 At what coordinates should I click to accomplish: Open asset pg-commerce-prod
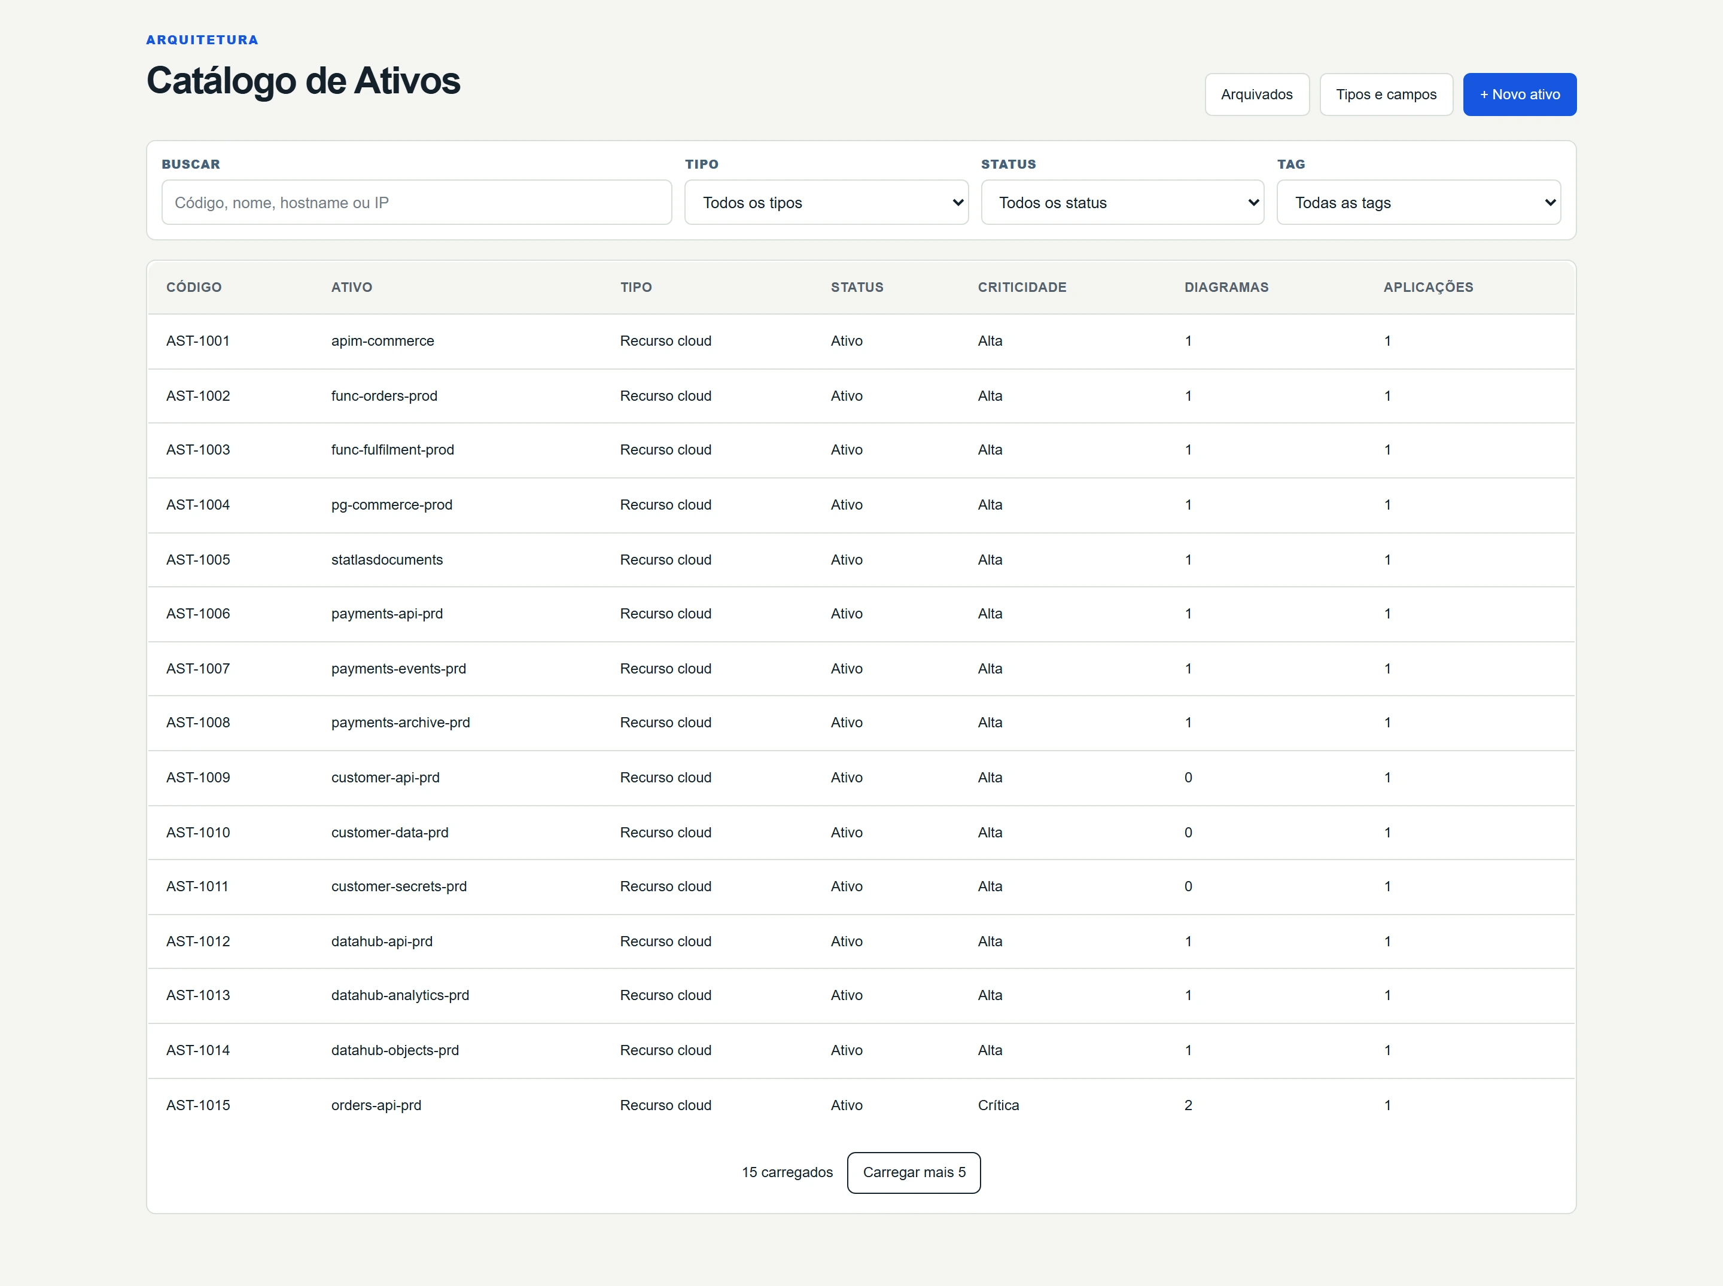pyautogui.click(x=392, y=504)
